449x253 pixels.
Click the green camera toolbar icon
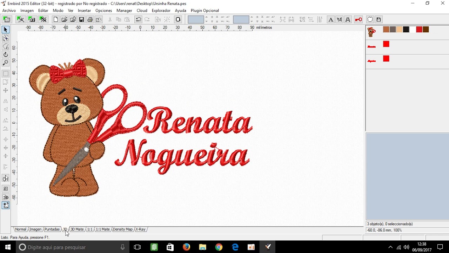pos(32,20)
